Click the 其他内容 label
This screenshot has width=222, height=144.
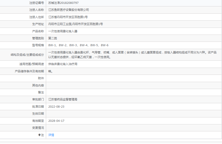38,85
